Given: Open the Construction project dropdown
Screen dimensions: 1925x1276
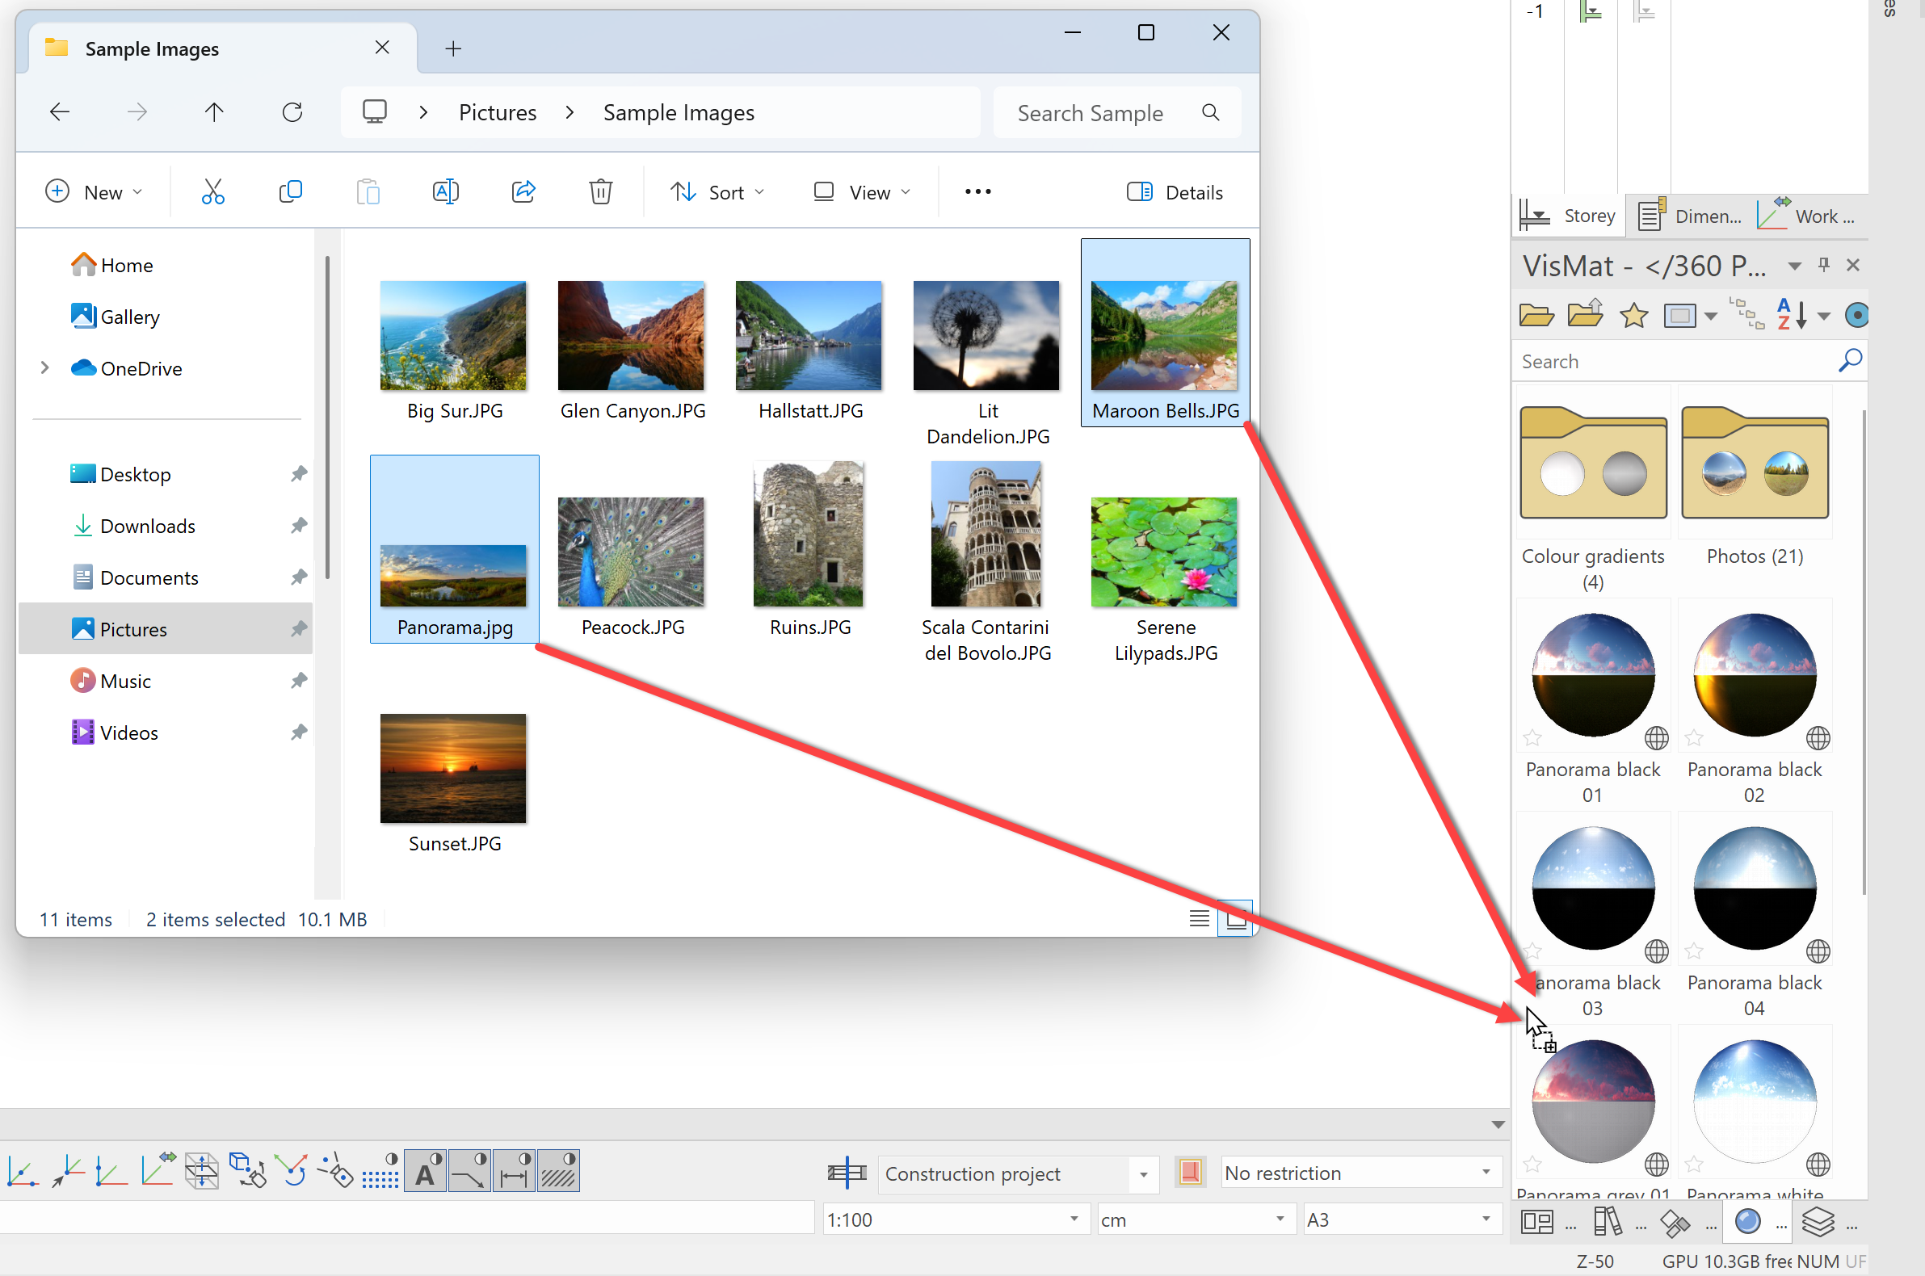Looking at the screenshot, I should click(x=1143, y=1173).
